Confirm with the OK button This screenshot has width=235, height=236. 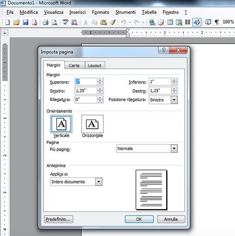(139, 219)
